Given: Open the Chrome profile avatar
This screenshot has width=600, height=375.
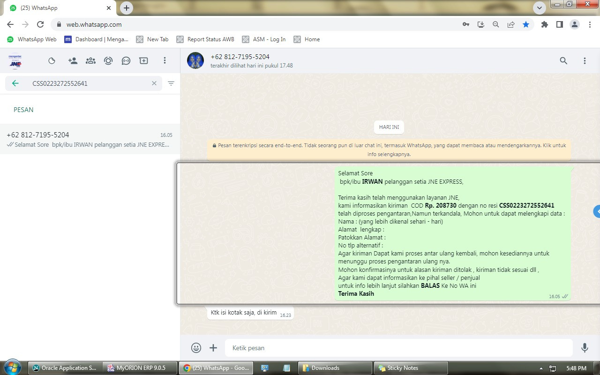Looking at the screenshot, I should pos(575,24).
